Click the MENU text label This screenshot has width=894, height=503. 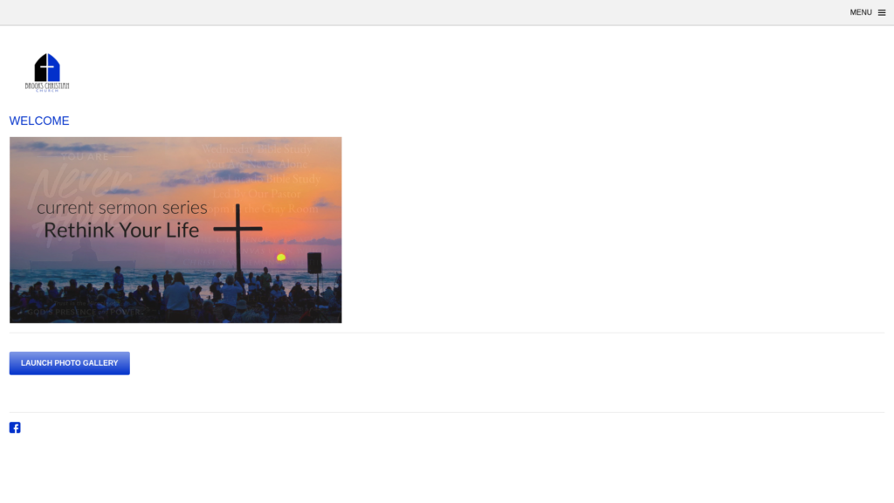coord(860,12)
